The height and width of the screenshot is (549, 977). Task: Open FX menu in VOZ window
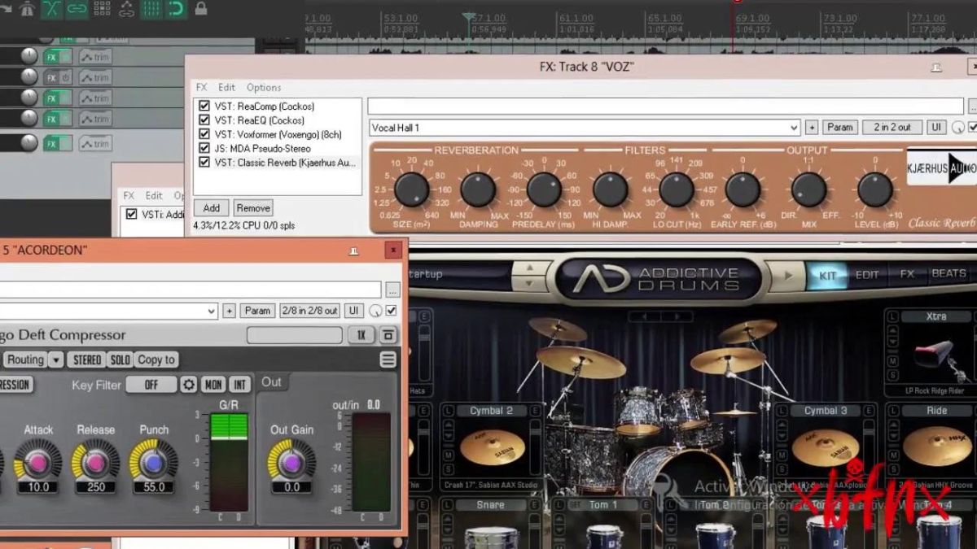[201, 87]
